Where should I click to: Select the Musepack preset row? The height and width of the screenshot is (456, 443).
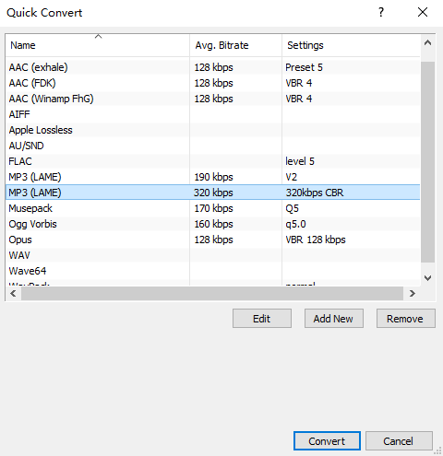[x=212, y=208]
